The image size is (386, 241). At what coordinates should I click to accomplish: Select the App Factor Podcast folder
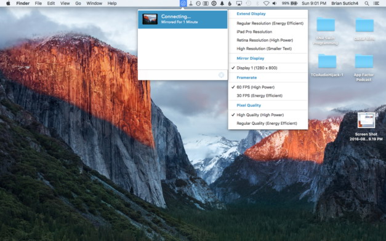tap(364, 68)
